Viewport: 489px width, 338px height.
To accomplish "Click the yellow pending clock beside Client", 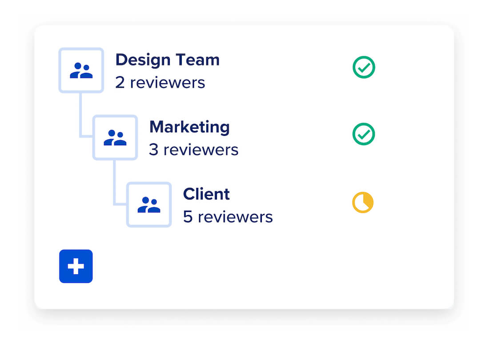I will [362, 202].
